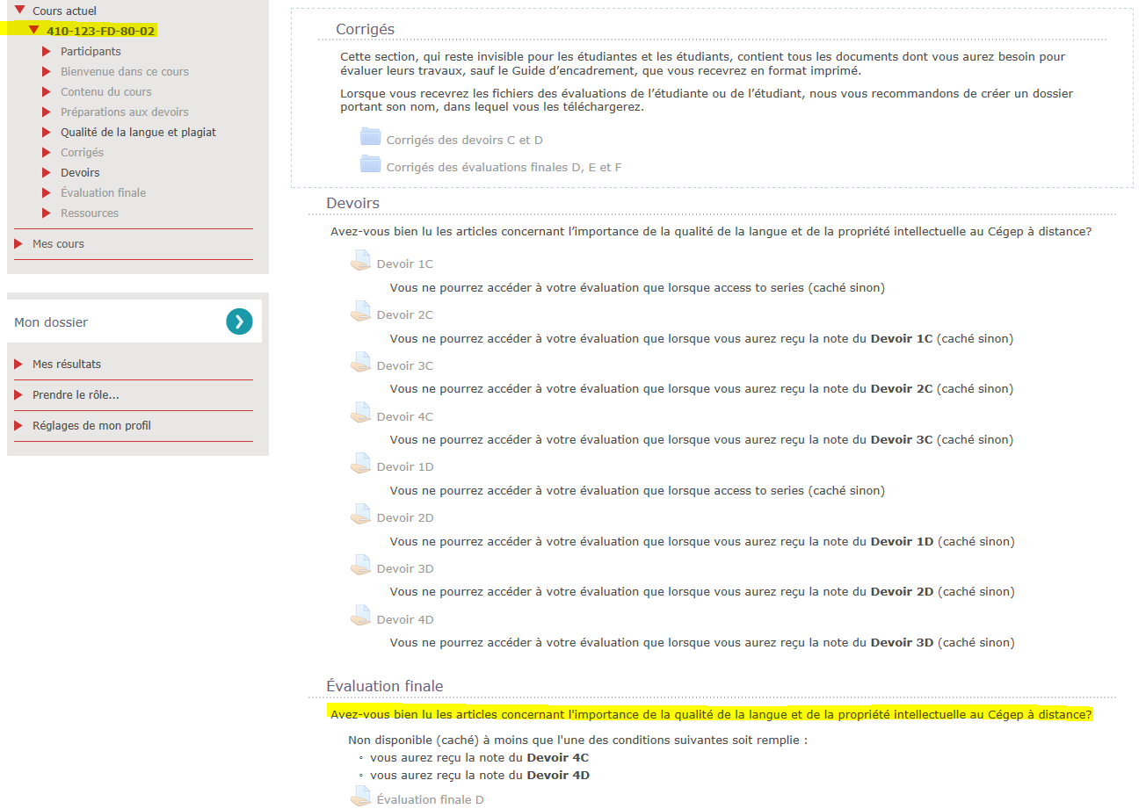Image resolution: width=1146 pixels, height=809 pixels.
Task: Open the Corrigés des devoirs C et D folder icon
Action: 371,137
